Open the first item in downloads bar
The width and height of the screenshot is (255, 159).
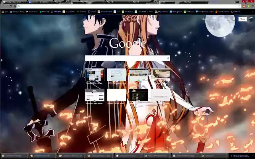click(14, 156)
